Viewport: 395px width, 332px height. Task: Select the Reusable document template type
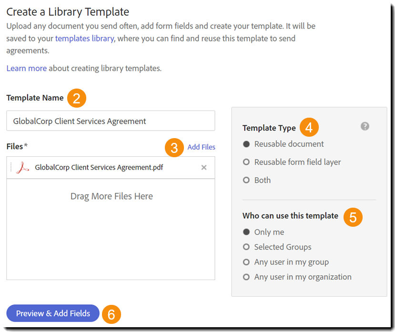point(246,144)
